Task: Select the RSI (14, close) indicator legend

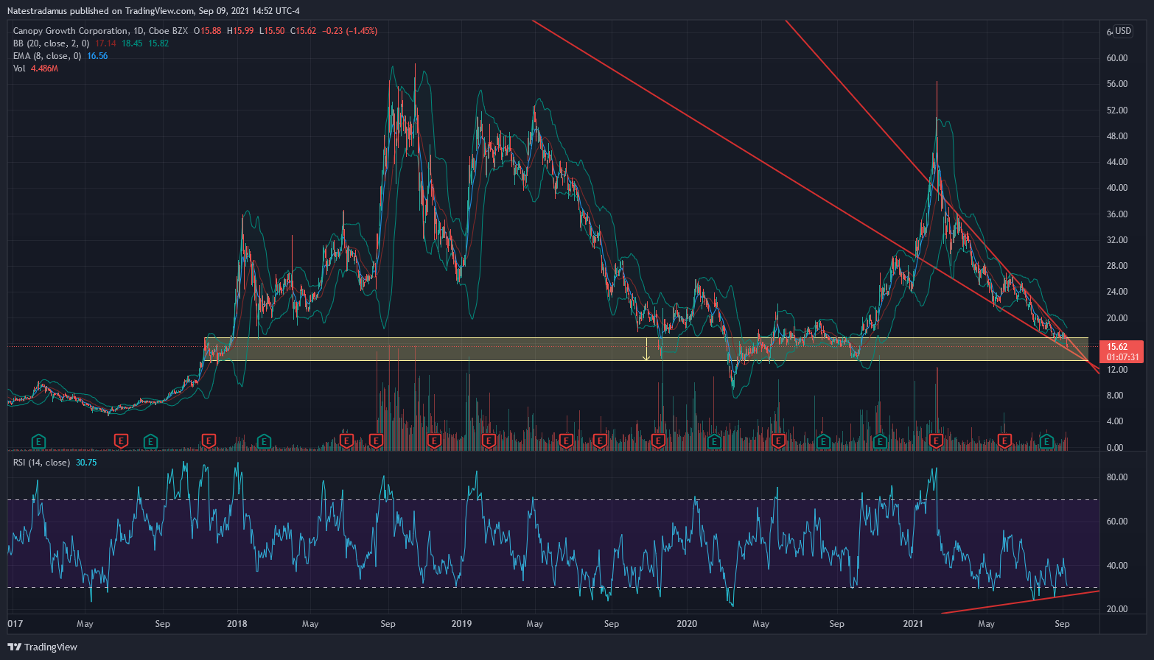Action: pos(41,463)
